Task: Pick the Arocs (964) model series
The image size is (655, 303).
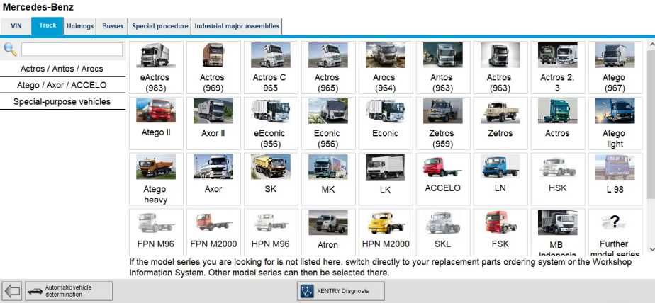Action: (x=386, y=67)
